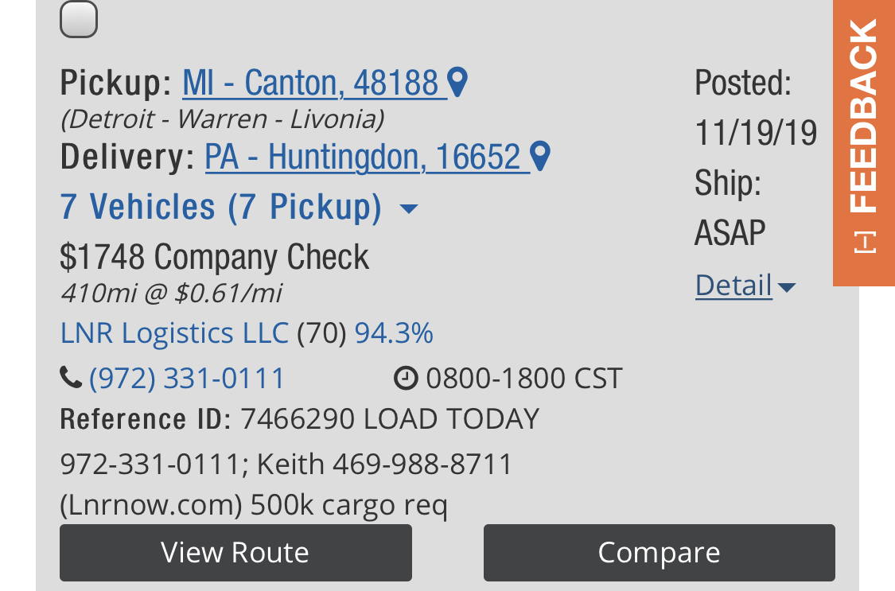Screen dimensions: 895x591
Task: Click the View Route button
Action: [x=235, y=553]
